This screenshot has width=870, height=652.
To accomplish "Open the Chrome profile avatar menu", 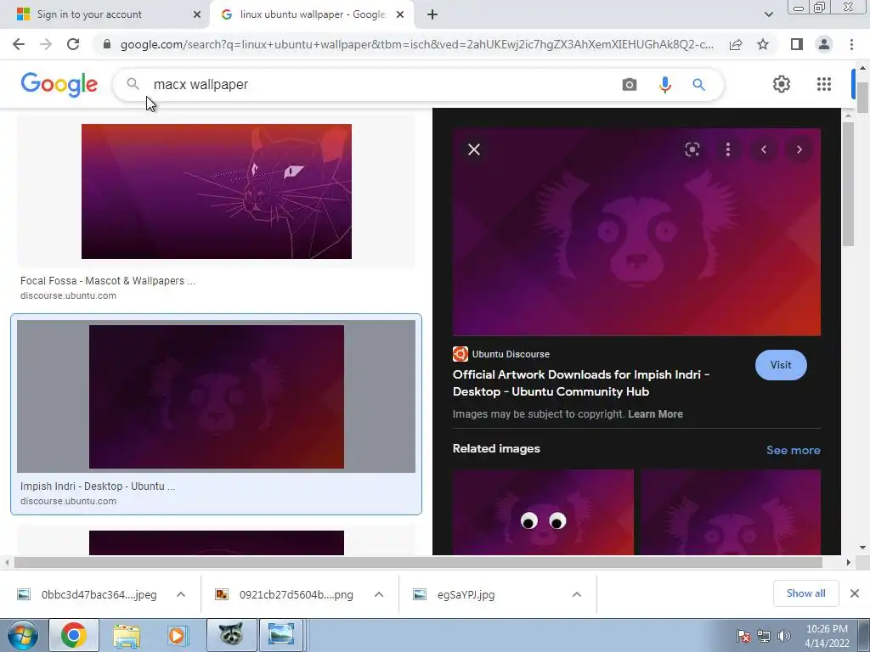I will [x=824, y=44].
